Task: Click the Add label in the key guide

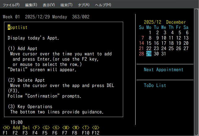Action: tap(16, 128)
